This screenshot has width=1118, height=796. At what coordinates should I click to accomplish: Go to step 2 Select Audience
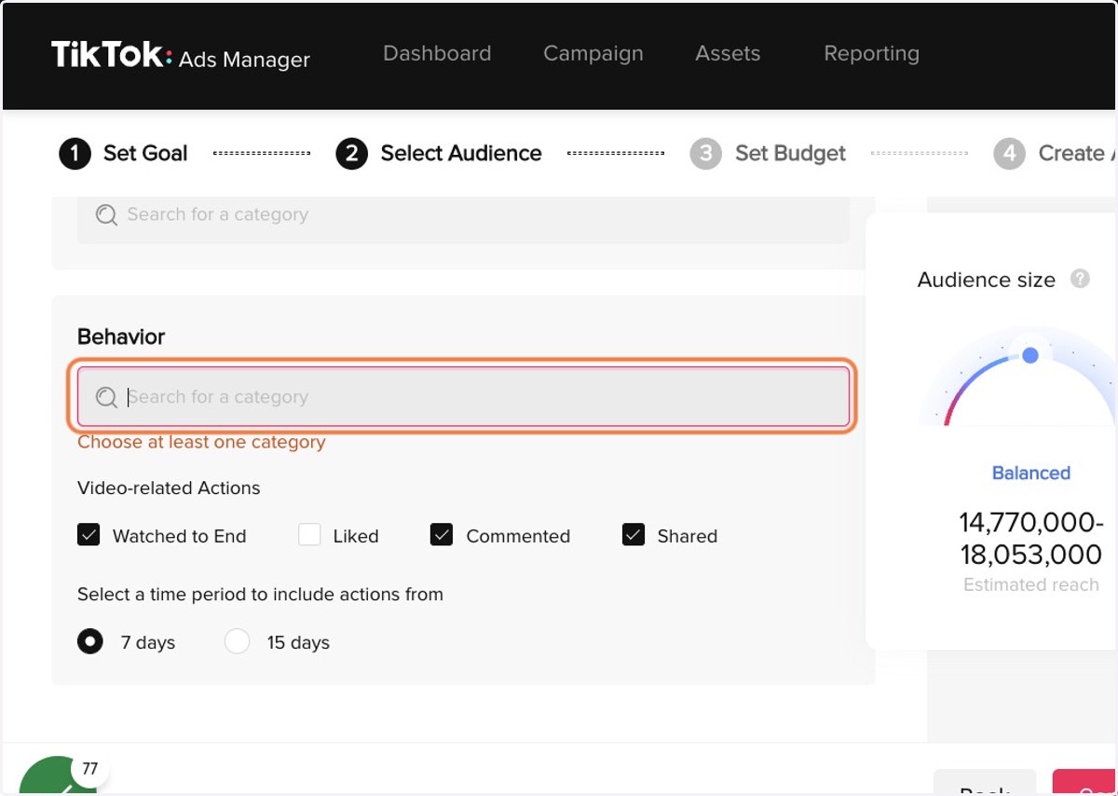(x=439, y=153)
